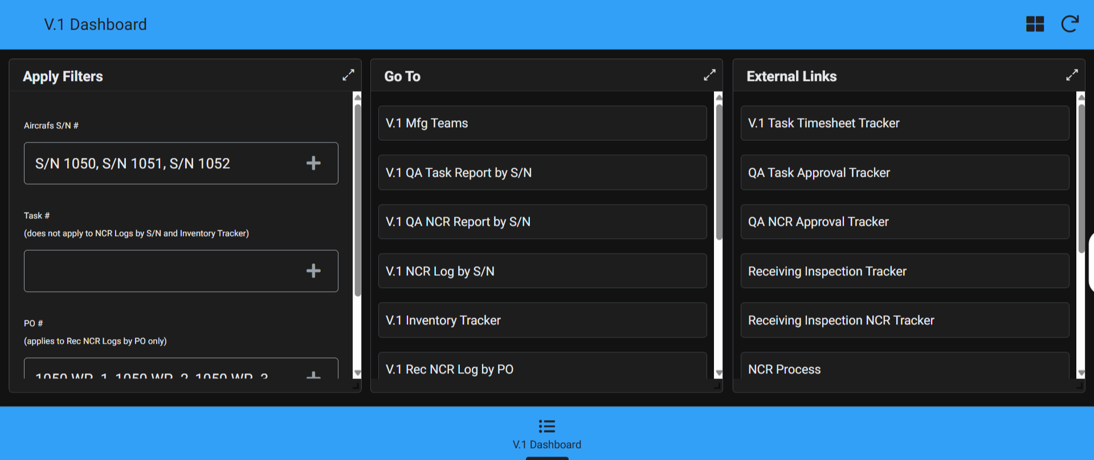Open V.1 Rec NCR Log by PO
1094x460 pixels.
542,366
